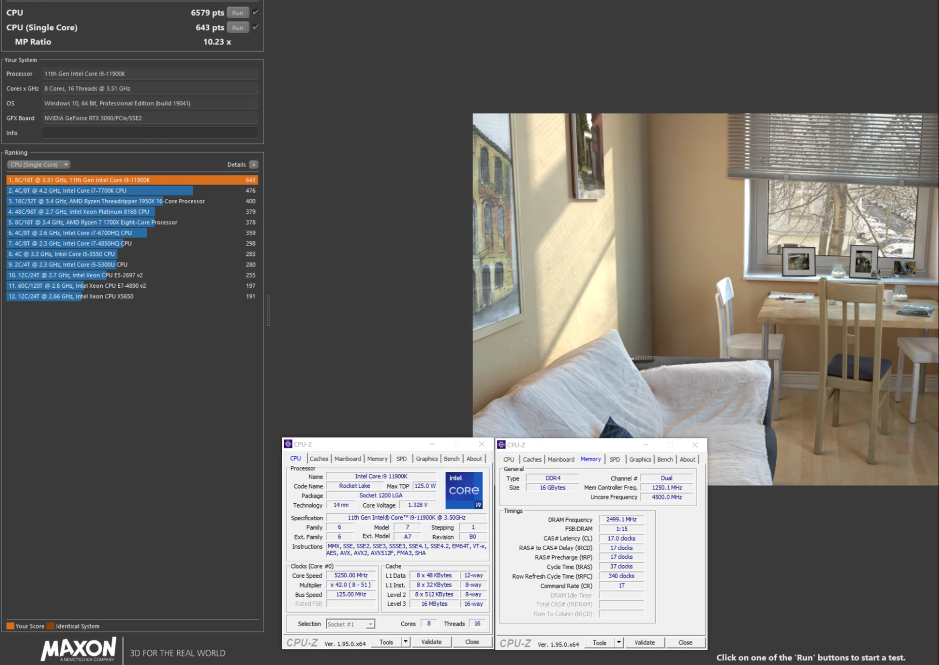Select ranking row 8 Core i5-3550

(x=132, y=254)
